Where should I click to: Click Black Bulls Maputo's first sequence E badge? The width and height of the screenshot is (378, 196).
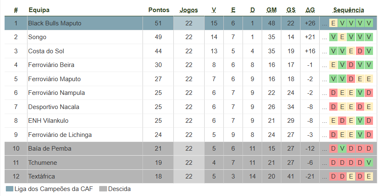coord(333,23)
